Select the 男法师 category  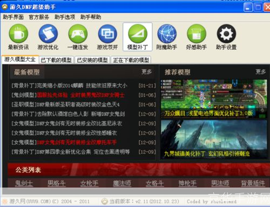pyautogui.click(x=220, y=183)
